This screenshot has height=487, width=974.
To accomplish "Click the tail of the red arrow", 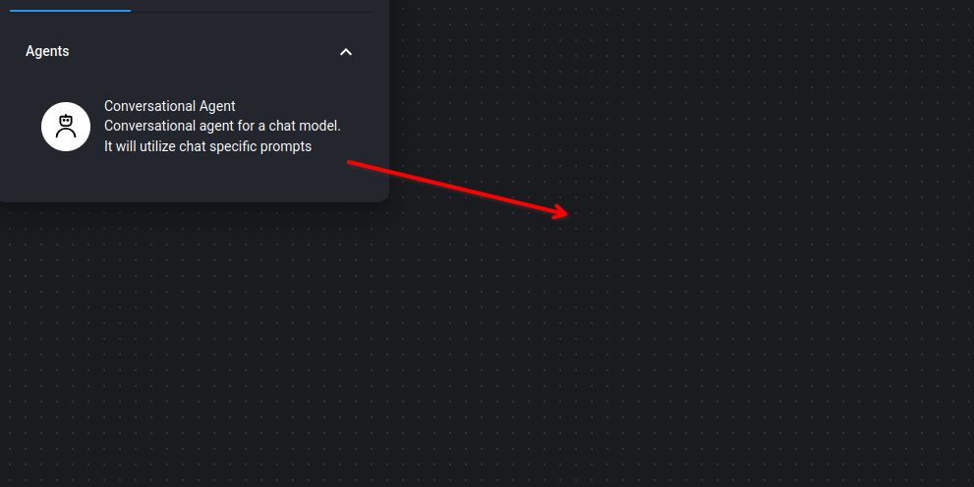I will (x=351, y=163).
